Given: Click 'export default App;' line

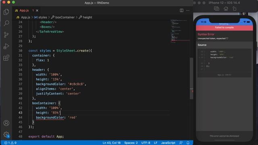Looking at the screenshot, I should coord(46,137).
